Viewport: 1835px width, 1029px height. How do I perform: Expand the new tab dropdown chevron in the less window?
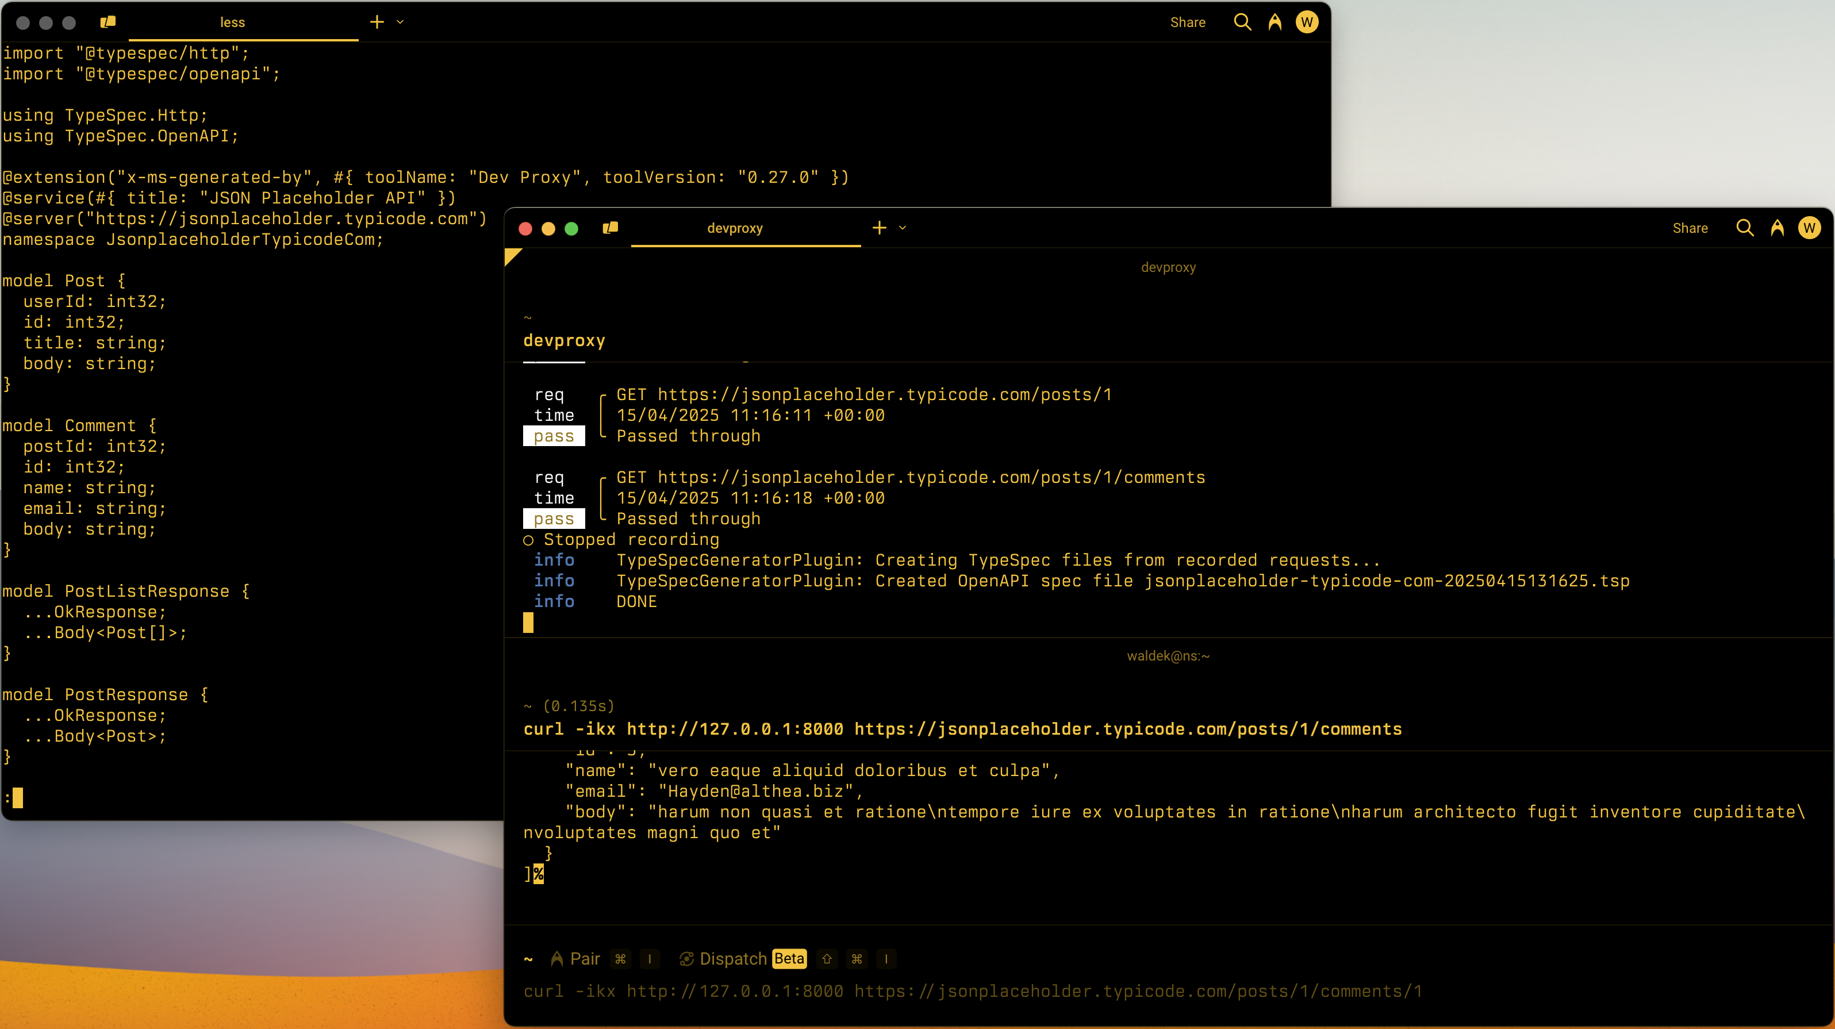tap(400, 22)
